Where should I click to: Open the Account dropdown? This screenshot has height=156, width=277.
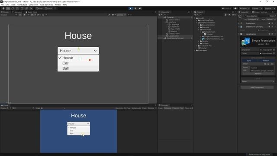tap(245, 9)
